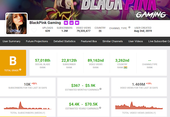This screenshot has height=117, width=170.
Task: Click the 79,335,477 video views count
Action: point(83,31)
